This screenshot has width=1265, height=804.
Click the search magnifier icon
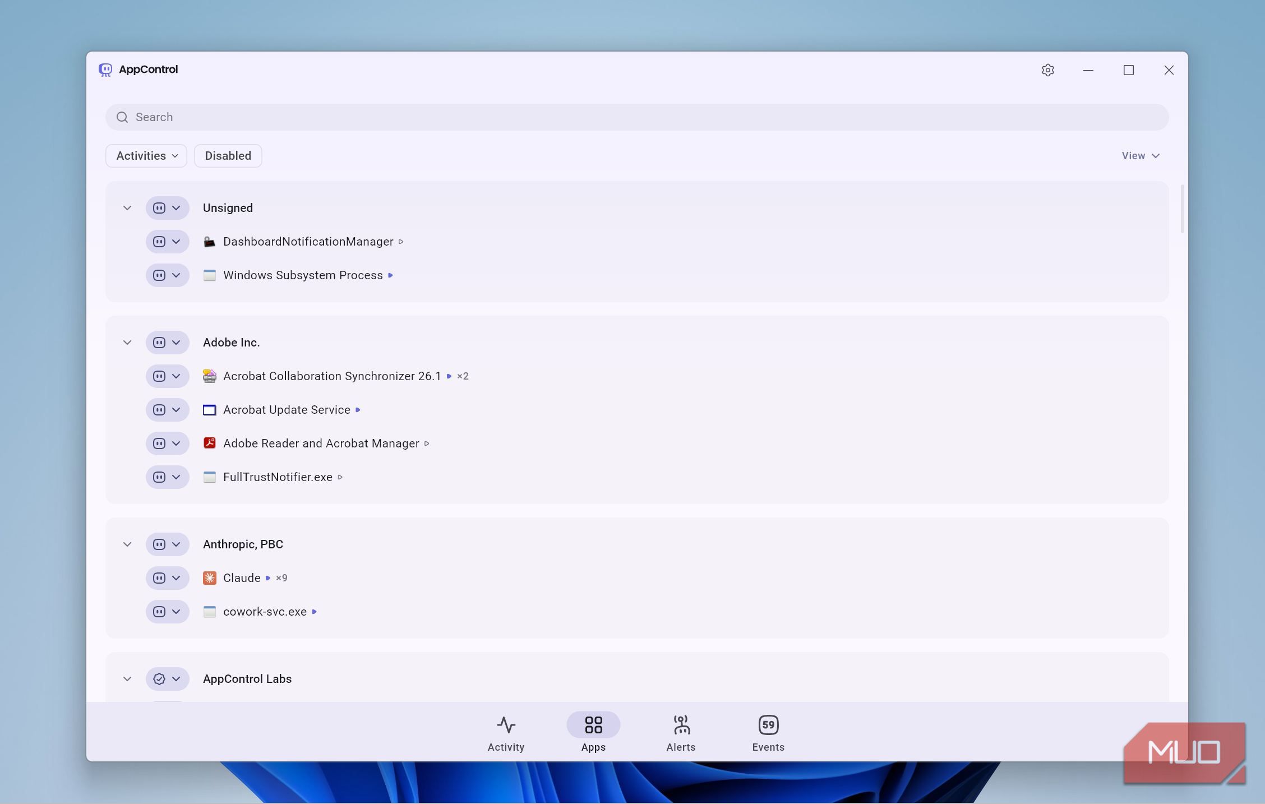click(x=122, y=117)
